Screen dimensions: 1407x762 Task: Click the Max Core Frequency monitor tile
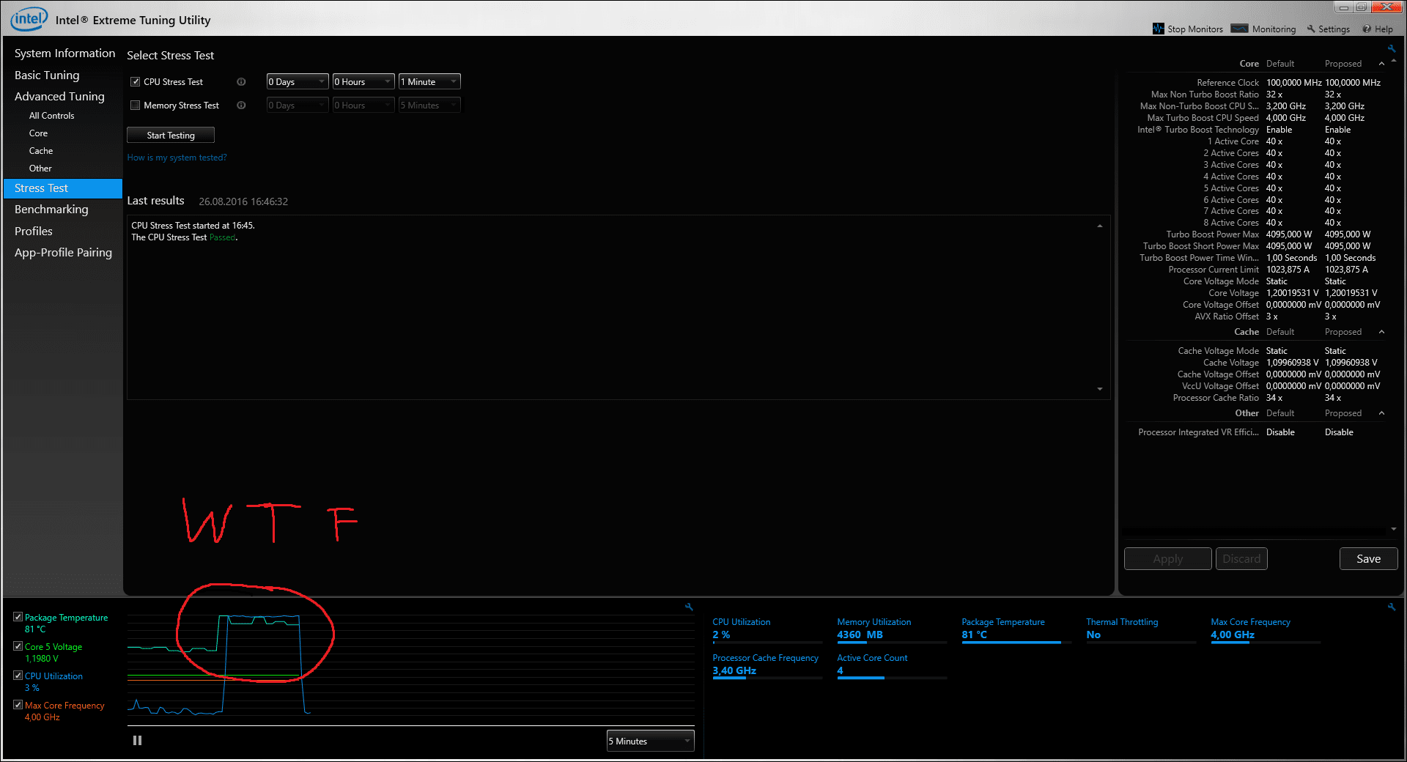[1266, 629]
